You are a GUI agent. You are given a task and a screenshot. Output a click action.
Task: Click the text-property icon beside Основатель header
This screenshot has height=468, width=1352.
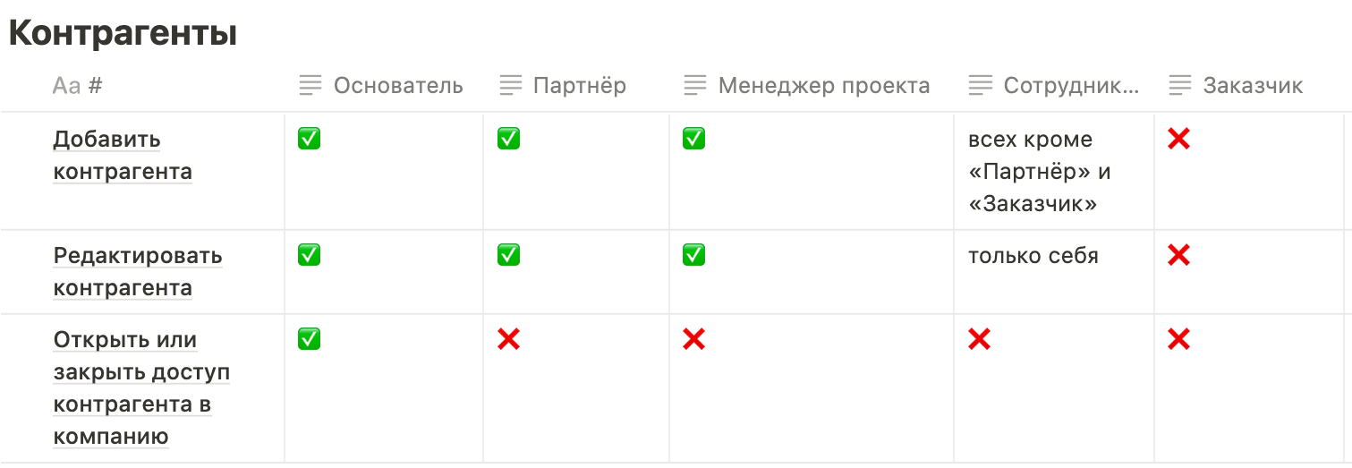click(310, 86)
